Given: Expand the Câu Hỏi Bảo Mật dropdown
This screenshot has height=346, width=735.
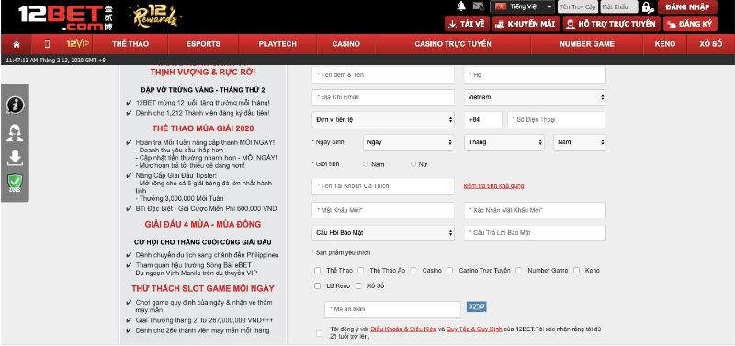Looking at the screenshot, I should [383, 233].
